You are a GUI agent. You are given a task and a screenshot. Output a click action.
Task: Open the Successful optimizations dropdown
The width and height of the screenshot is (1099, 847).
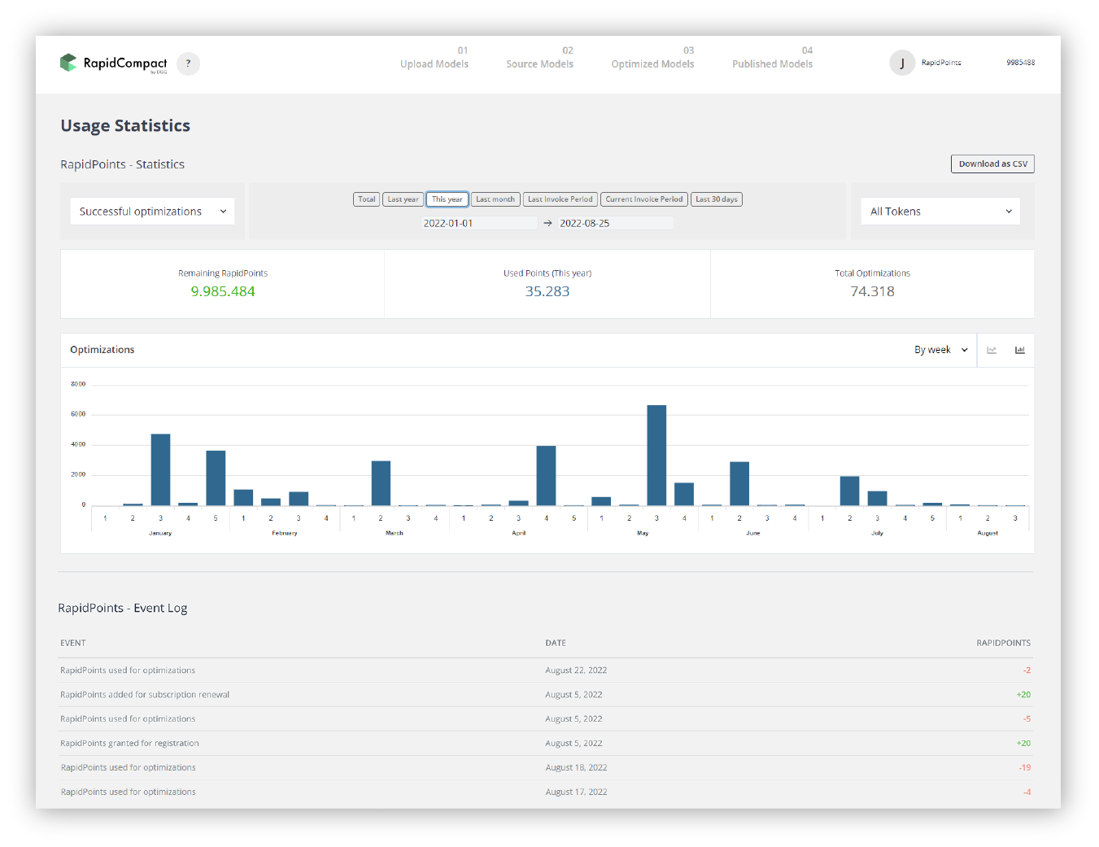152,212
